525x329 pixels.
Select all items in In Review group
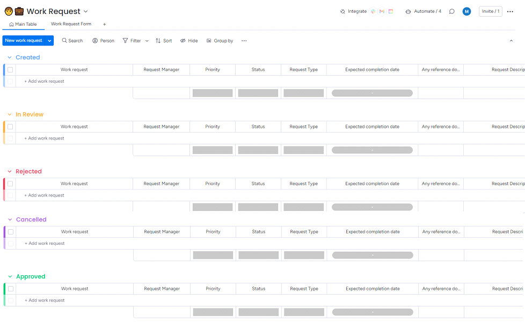tap(10, 127)
